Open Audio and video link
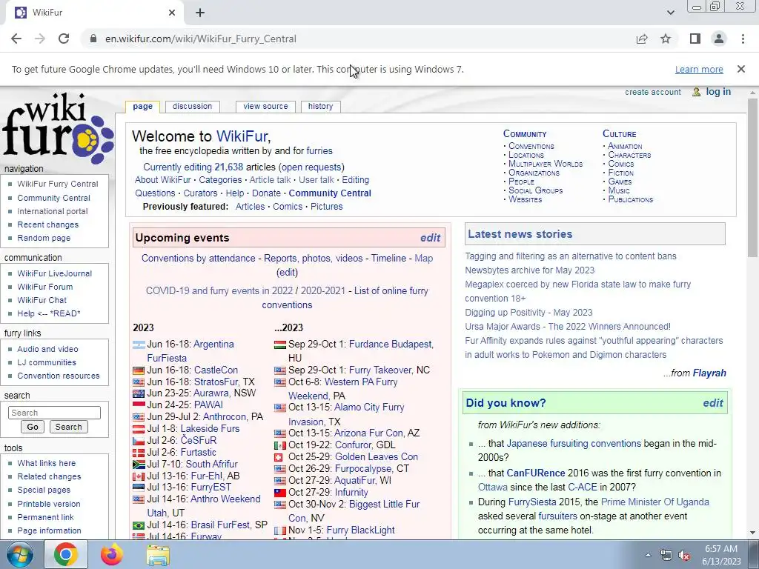 (x=47, y=349)
